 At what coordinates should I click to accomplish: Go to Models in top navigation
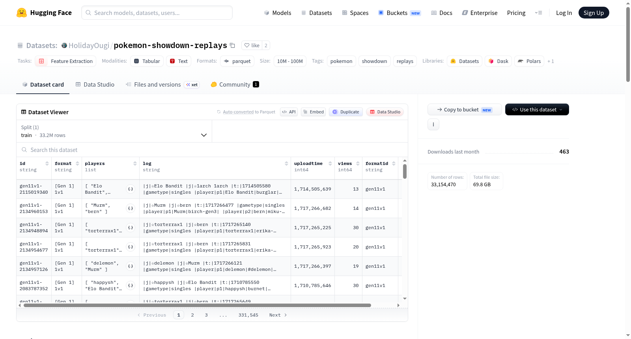click(x=278, y=13)
